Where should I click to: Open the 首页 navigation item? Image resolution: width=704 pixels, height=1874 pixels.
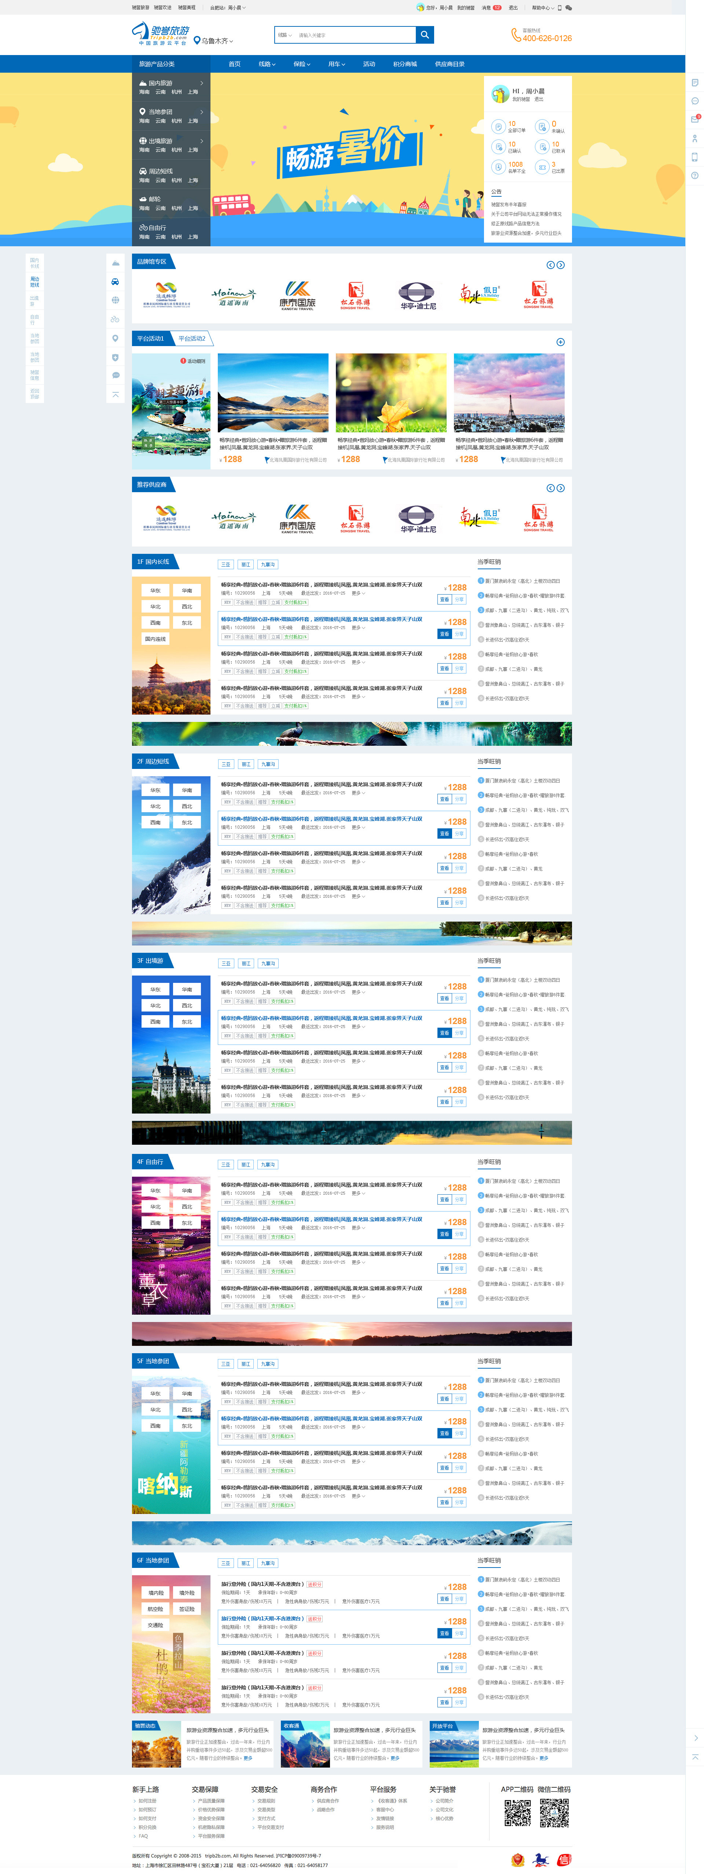[235, 64]
